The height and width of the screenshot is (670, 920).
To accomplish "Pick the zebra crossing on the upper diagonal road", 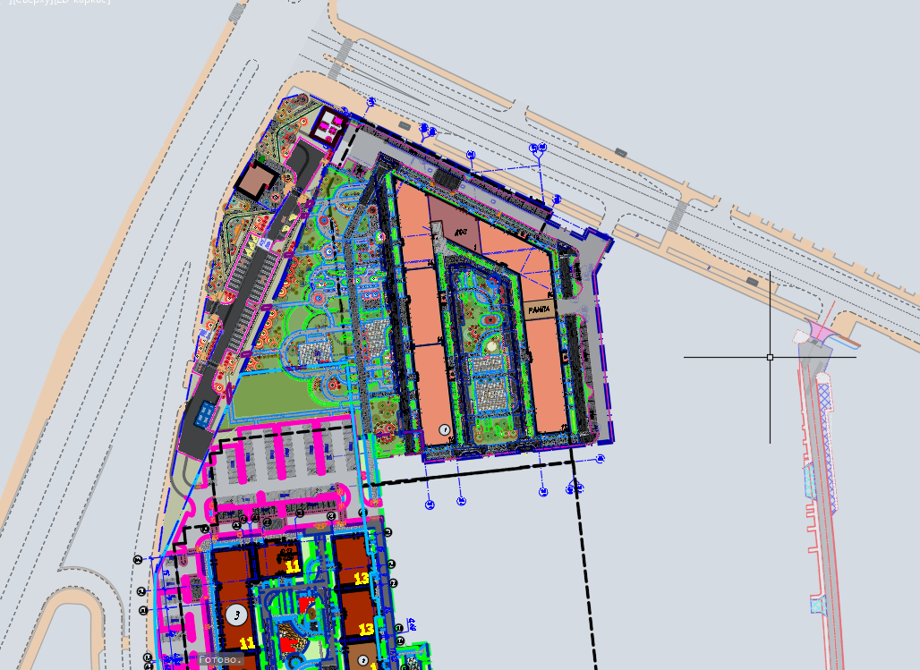I will pyautogui.click(x=341, y=59).
